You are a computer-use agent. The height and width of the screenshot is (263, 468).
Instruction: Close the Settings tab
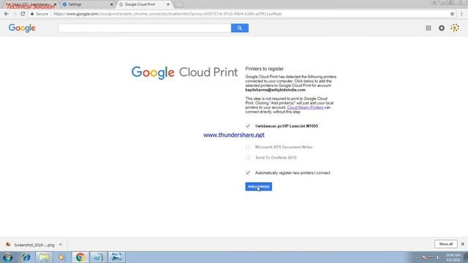pos(112,4)
